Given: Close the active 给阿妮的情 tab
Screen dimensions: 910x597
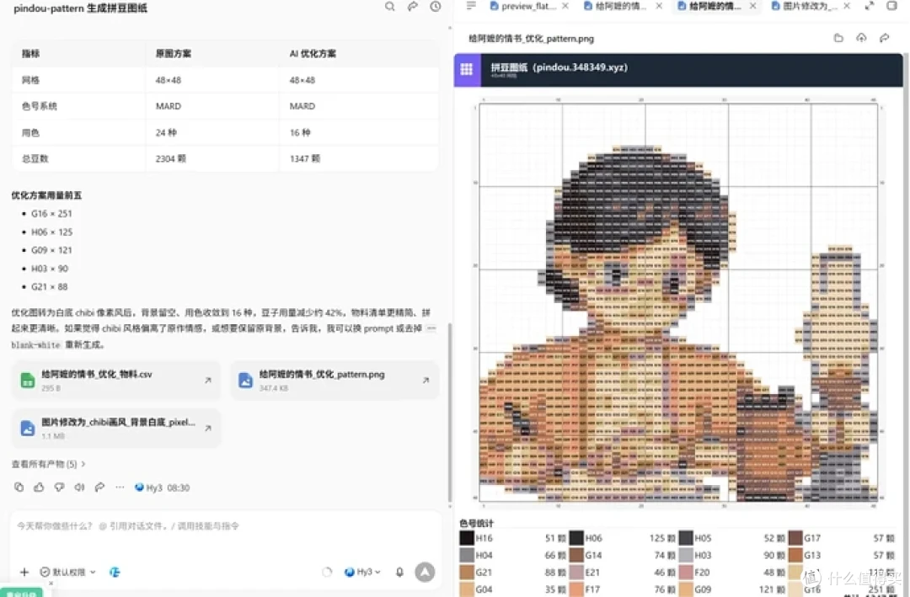Looking at the screenshot, I should (752, 6).
